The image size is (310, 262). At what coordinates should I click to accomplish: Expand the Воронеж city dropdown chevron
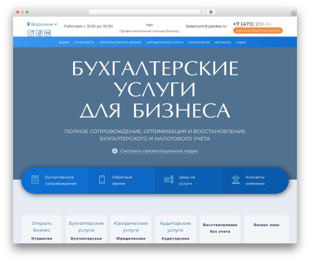pos(56,24)
